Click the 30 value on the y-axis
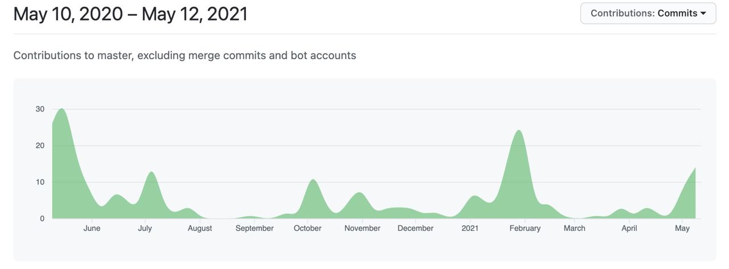729x269 pixels. (40, 109)
